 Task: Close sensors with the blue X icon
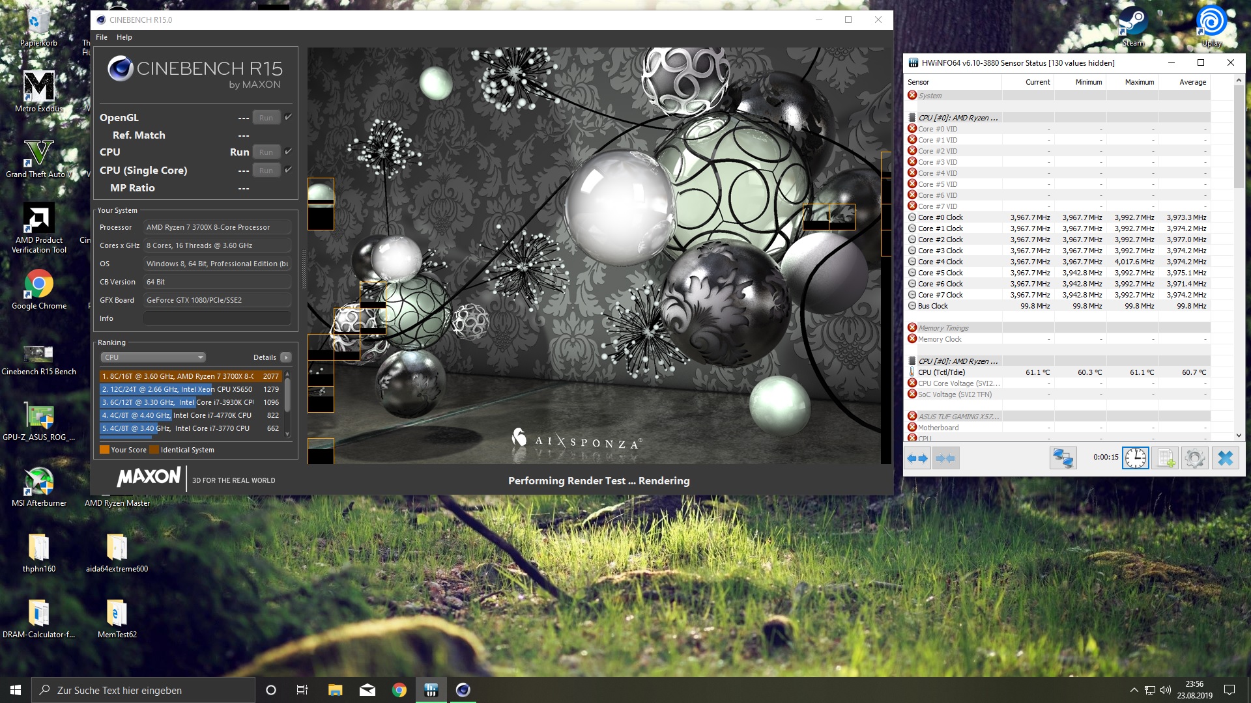(1225, 458)
